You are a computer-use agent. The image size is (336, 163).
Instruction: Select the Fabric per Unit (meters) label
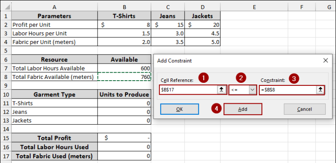click(55, 42)
